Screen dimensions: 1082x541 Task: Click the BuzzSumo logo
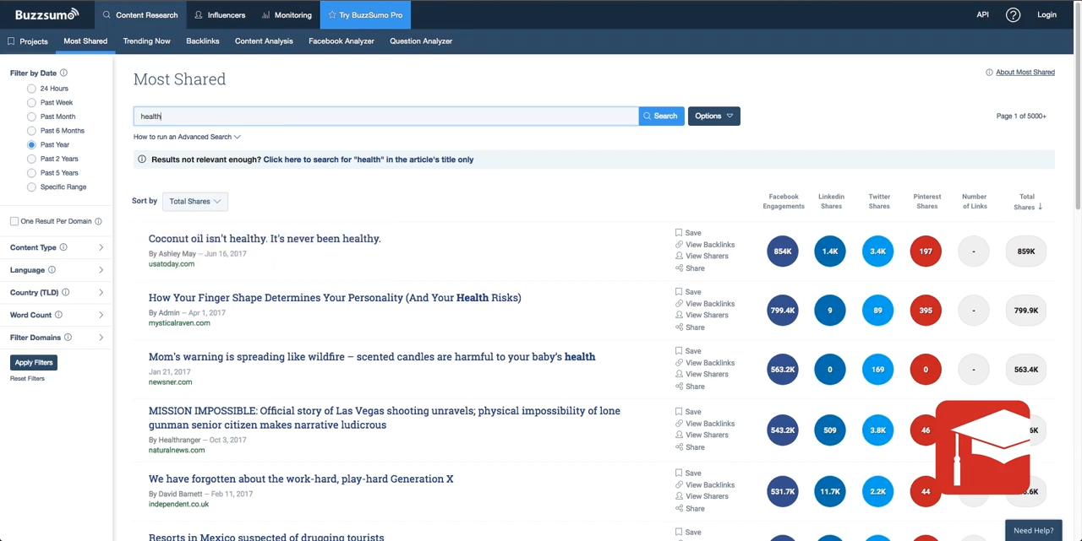[45, 14]
